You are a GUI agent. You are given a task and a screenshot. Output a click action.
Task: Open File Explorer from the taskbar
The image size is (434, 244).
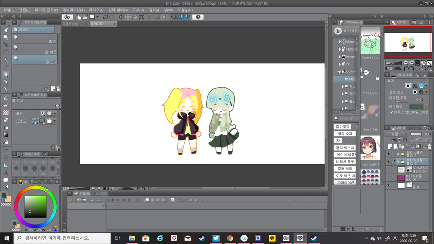pos(132,238)
